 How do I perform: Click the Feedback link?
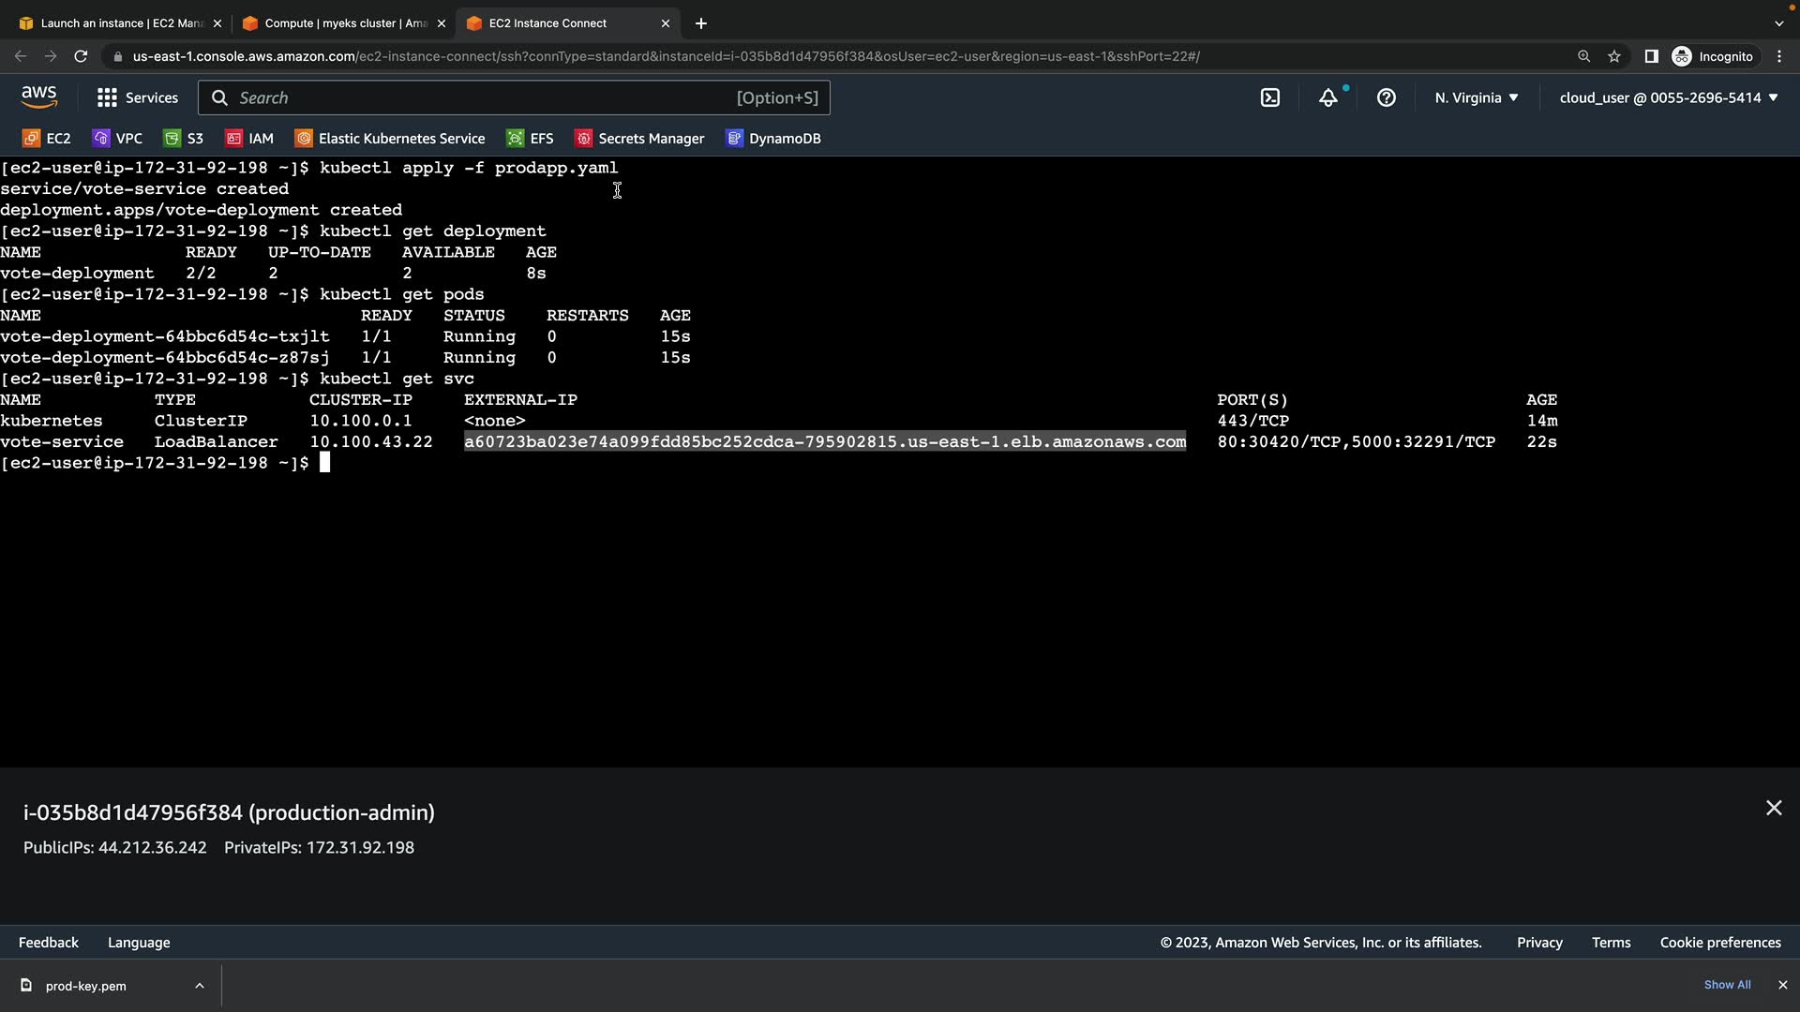tap(49, 943)
